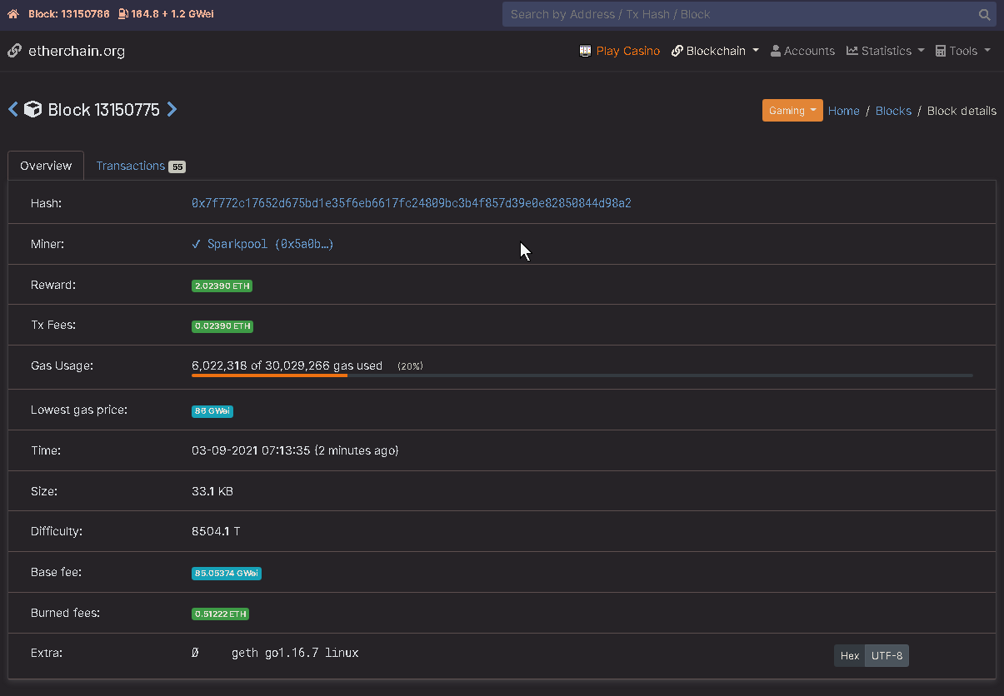Click the 0.02390 ETH tx fees badge
Image resolution: width=1004 pixels, height=696 pixels.
pyautogui.click(x=222, y=326)
